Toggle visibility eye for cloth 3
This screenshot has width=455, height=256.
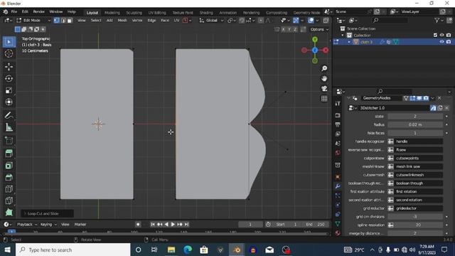pos(441,42)
